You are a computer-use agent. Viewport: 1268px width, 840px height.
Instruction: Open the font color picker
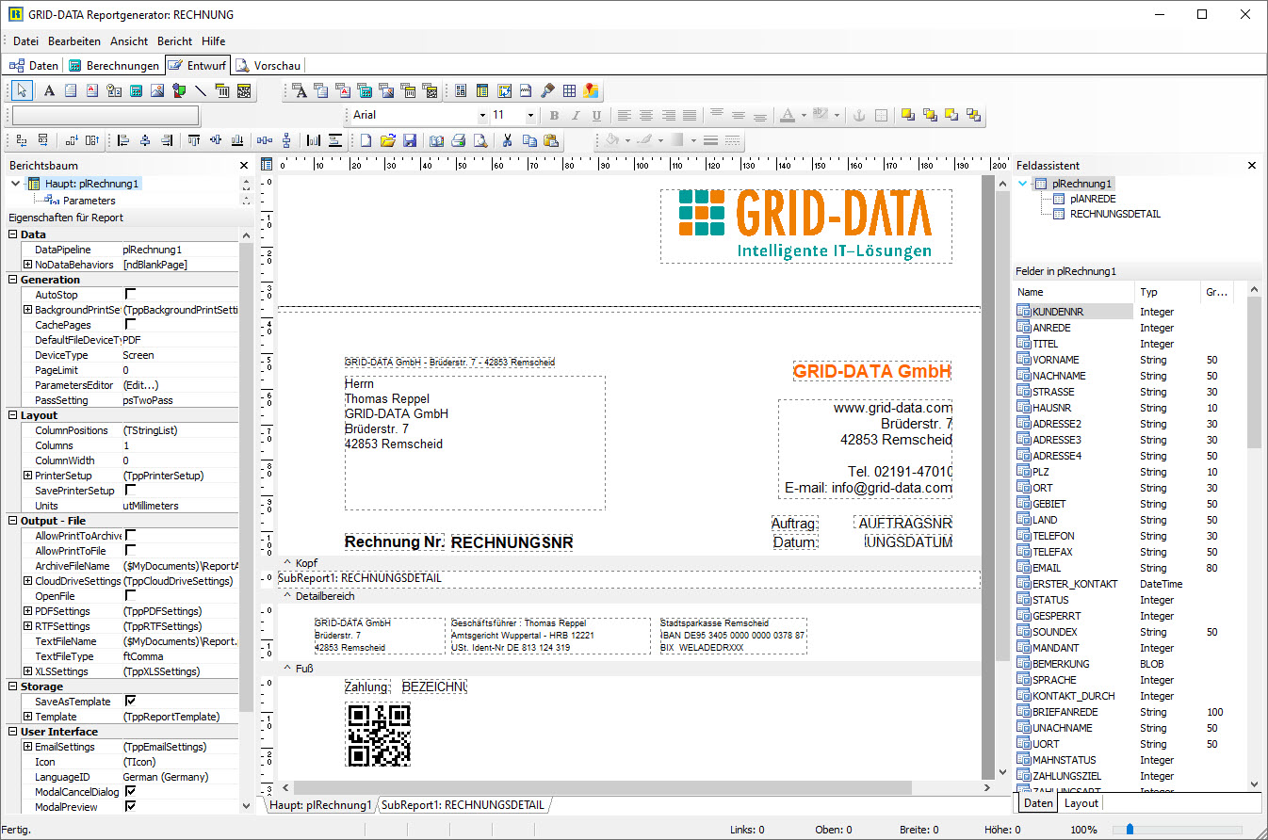(x=788, y=115)
